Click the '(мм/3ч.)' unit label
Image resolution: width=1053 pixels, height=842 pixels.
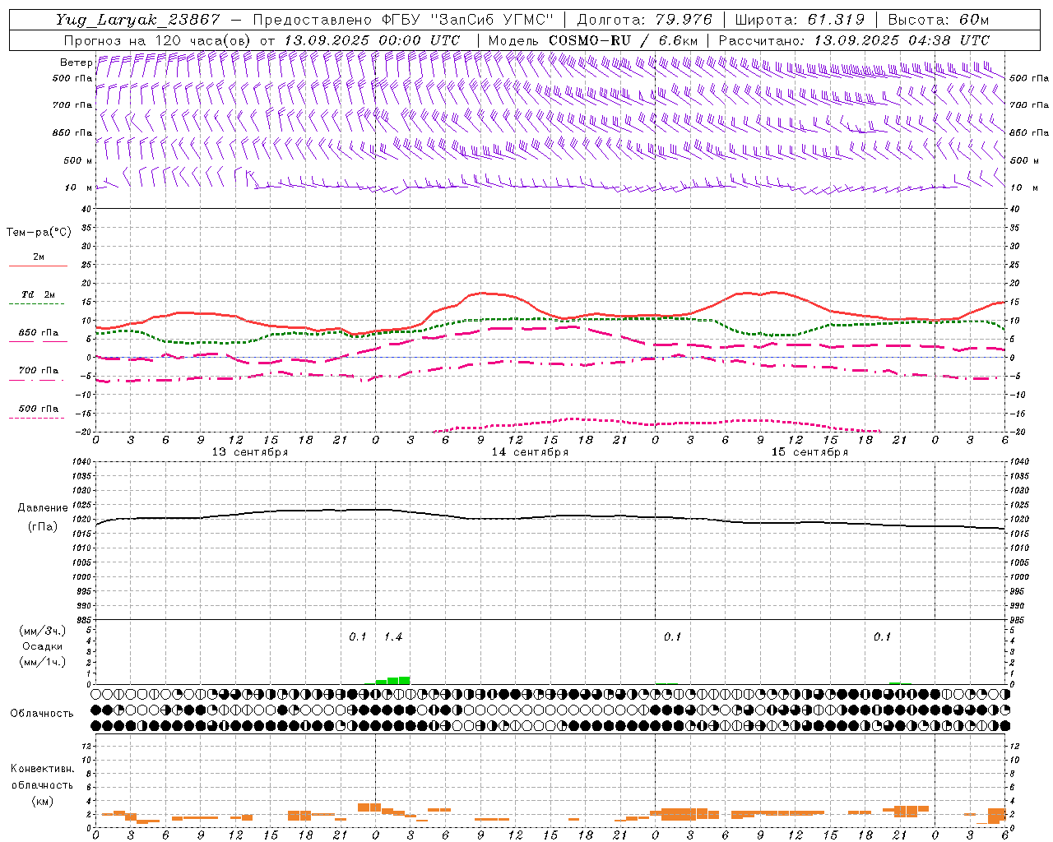(x=43, y=631)
